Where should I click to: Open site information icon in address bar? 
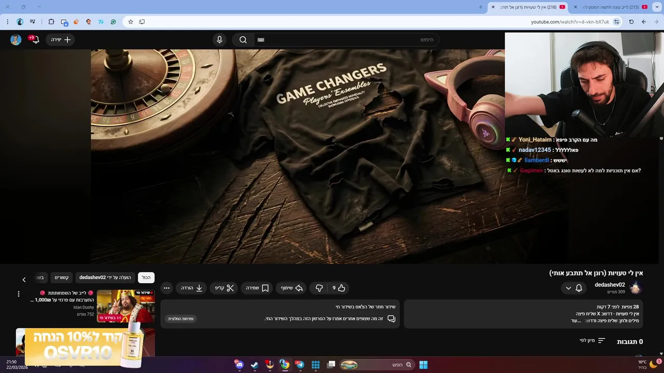(616, 22)
